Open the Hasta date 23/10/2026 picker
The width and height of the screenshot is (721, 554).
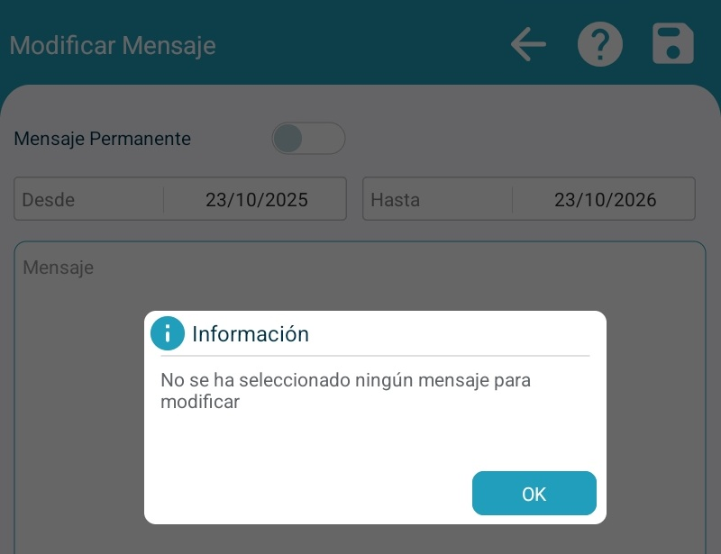(605, 200)
